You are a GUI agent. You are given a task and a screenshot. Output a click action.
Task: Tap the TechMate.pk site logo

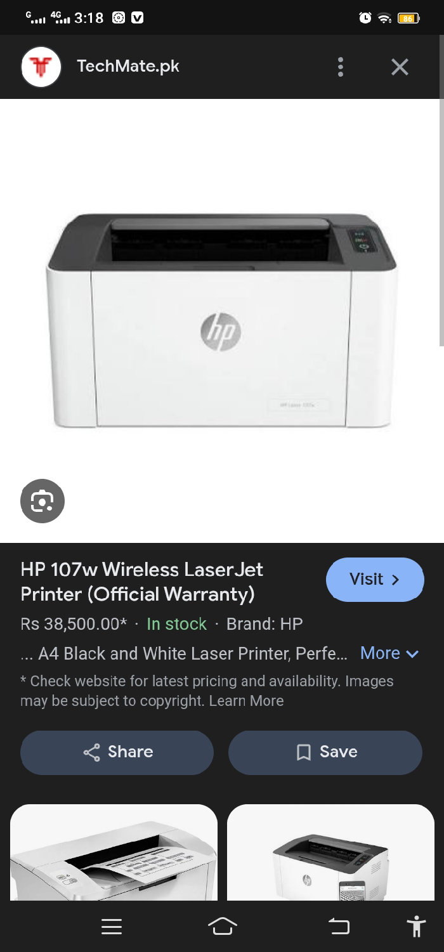[41, 67]
